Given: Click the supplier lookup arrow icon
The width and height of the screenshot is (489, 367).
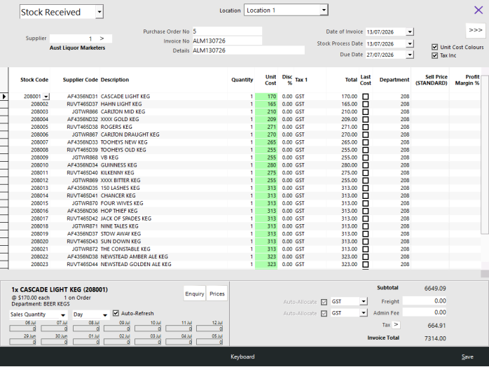Looking at the screenshot, I should coord(102,39).
